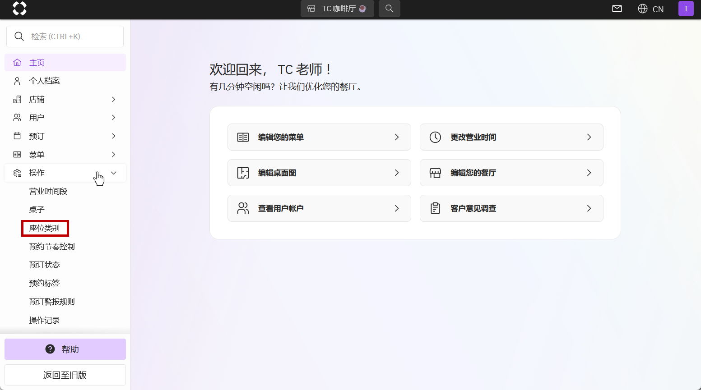
Task: Click 返回至旧版 button
Action: coord(65,375)
